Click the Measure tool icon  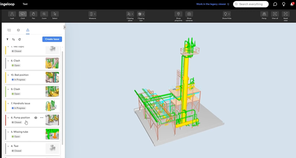(x=91, y=14)
